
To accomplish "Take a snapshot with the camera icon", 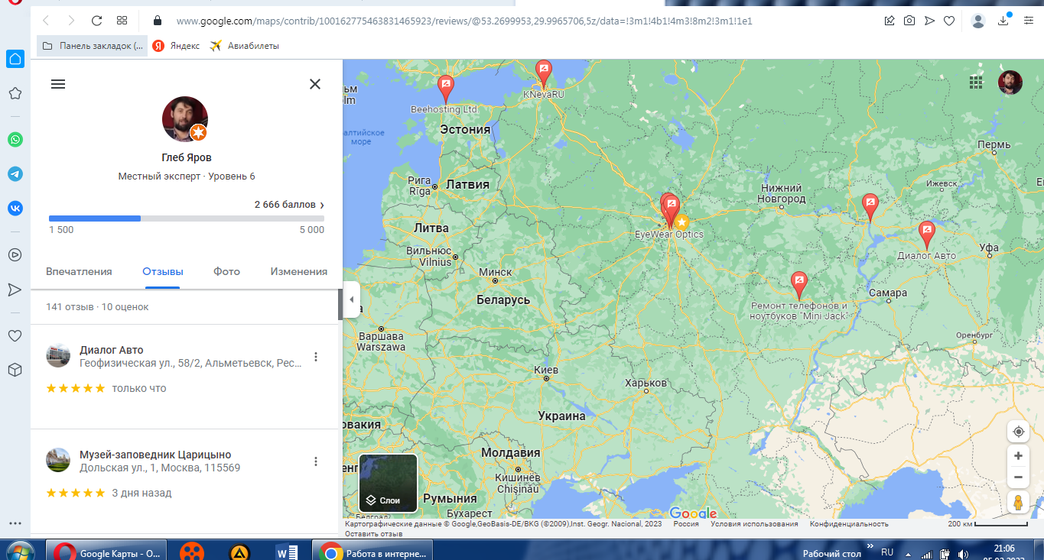I will 909,21.
